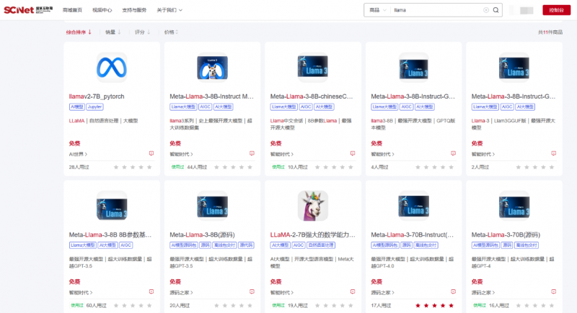Go to 商城首页

[72, 10]
